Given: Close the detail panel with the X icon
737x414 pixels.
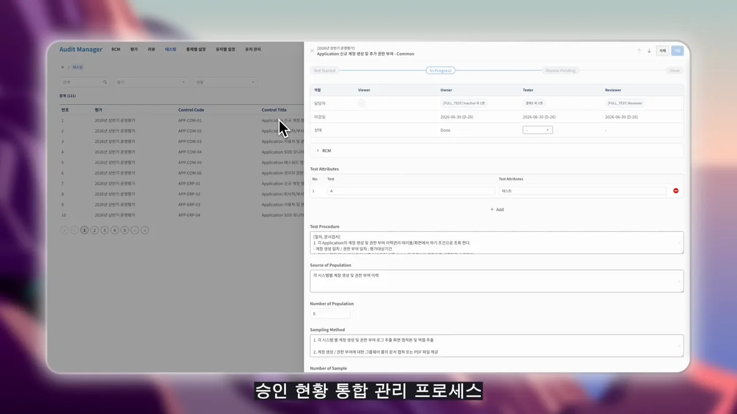Looking at the screenshot, I should point(312,51).
